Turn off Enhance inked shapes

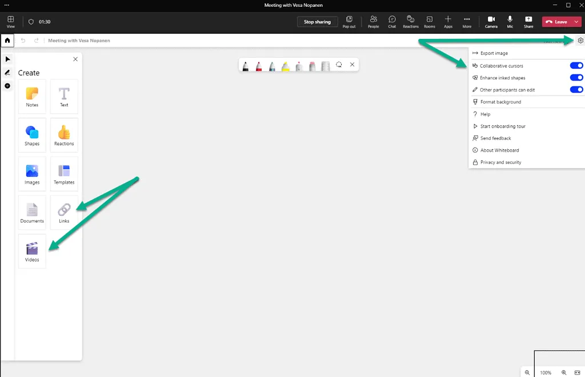576,77
